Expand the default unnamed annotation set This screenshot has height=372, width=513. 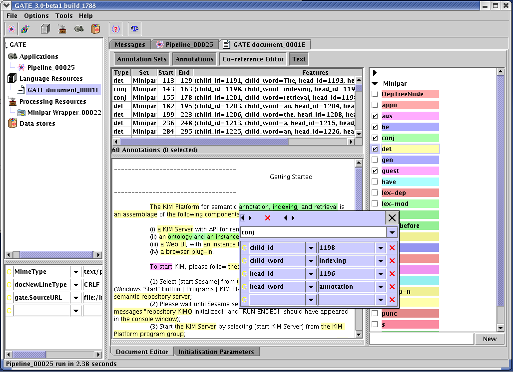(375, 72)
